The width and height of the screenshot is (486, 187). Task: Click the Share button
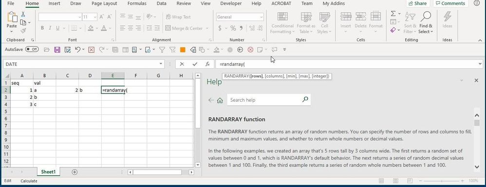[417, 3]
